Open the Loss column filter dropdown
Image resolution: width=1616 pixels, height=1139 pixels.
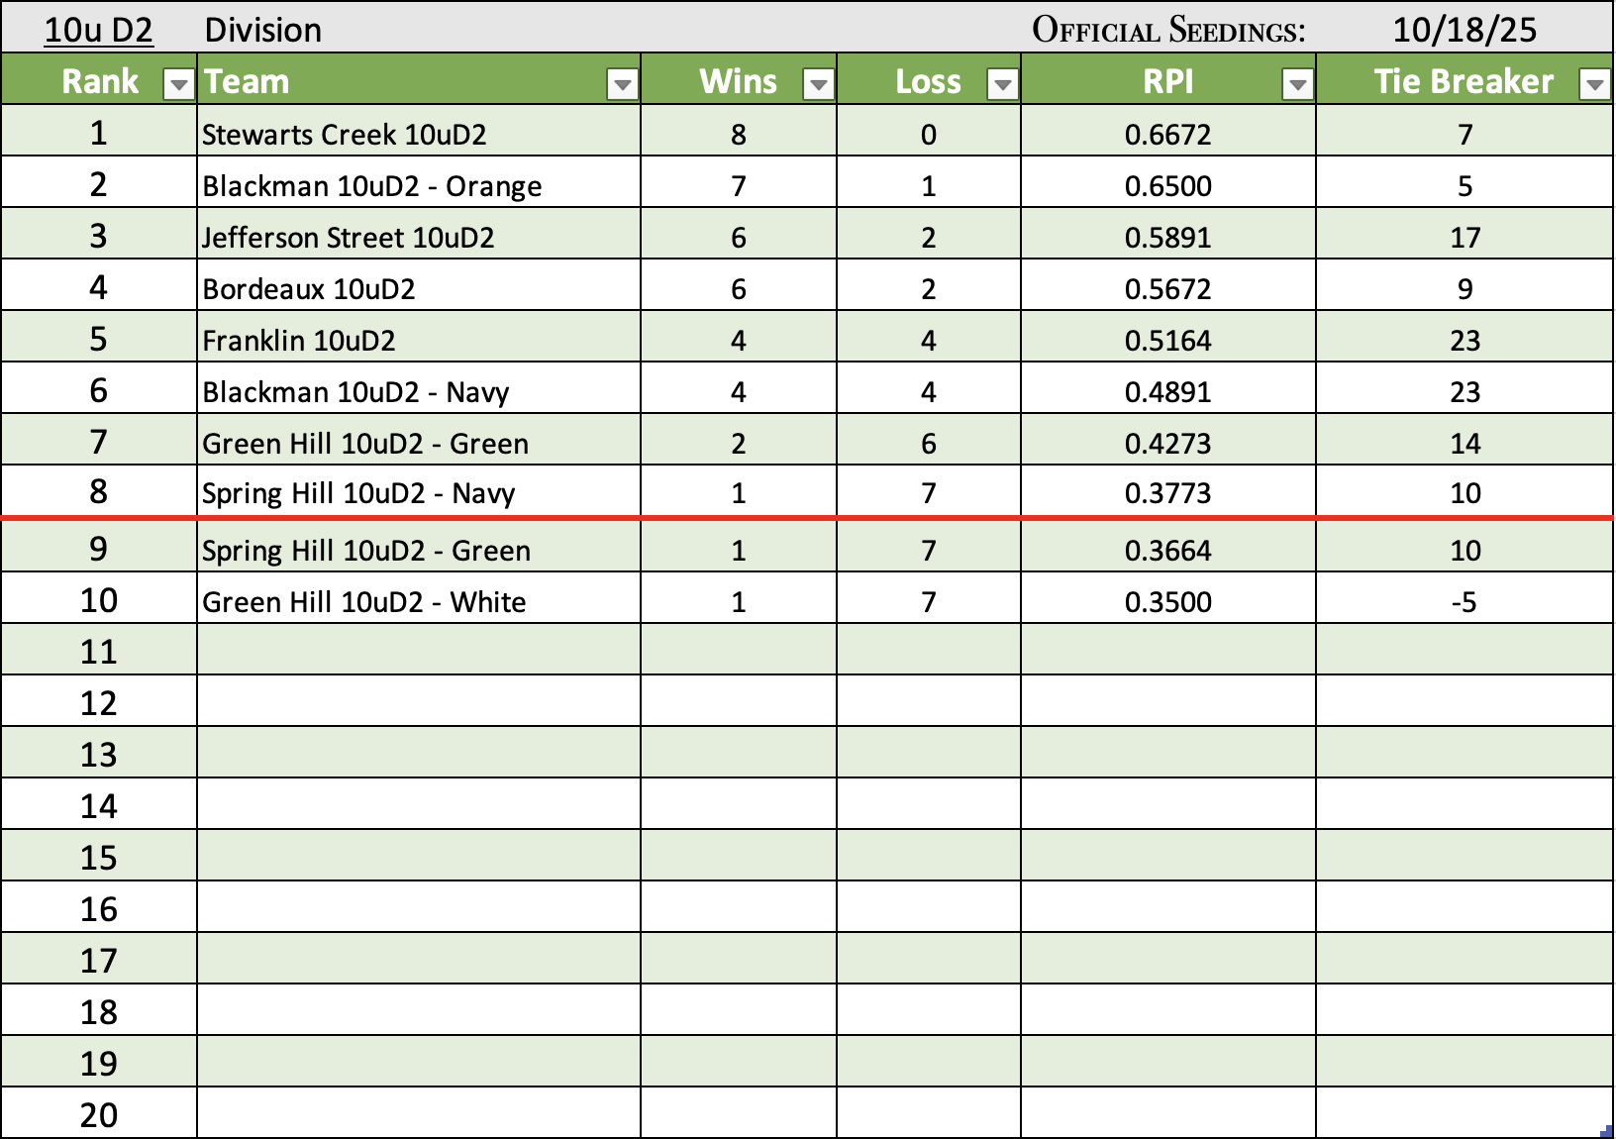tap(1002, 86)
